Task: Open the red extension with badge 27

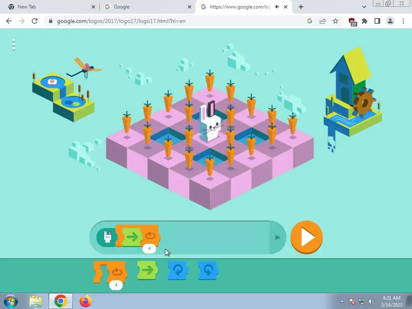Action: point(352,22)
